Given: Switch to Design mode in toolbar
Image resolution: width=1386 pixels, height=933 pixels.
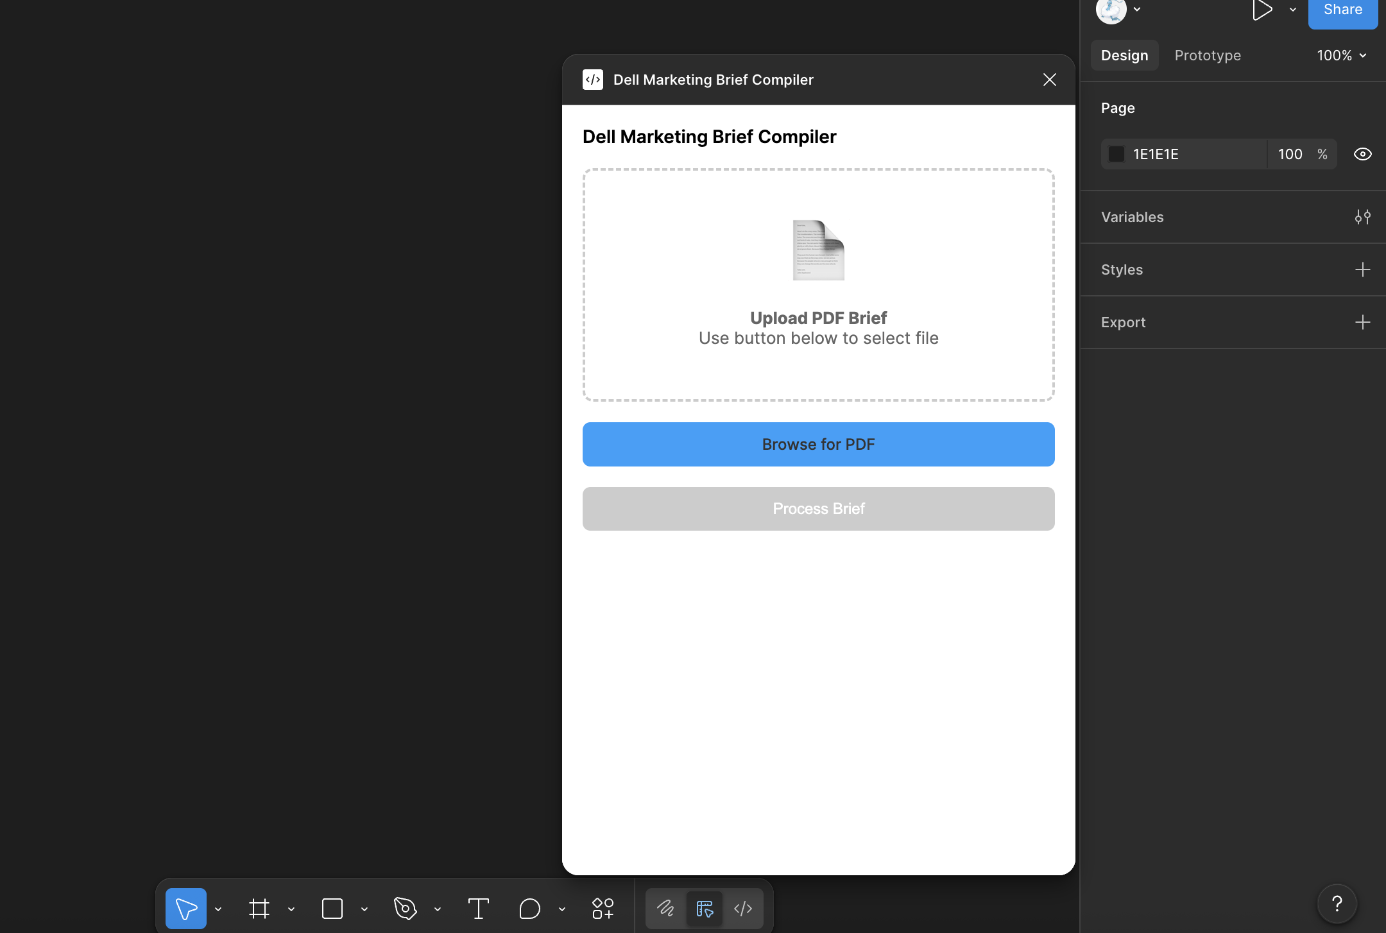Looking at the screenshot, I should [x=705, y=909].
